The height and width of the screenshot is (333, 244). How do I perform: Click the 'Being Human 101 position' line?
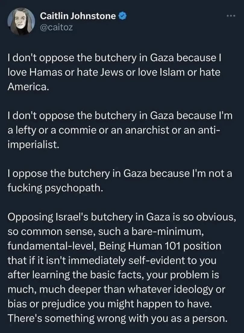click(114, 246)
